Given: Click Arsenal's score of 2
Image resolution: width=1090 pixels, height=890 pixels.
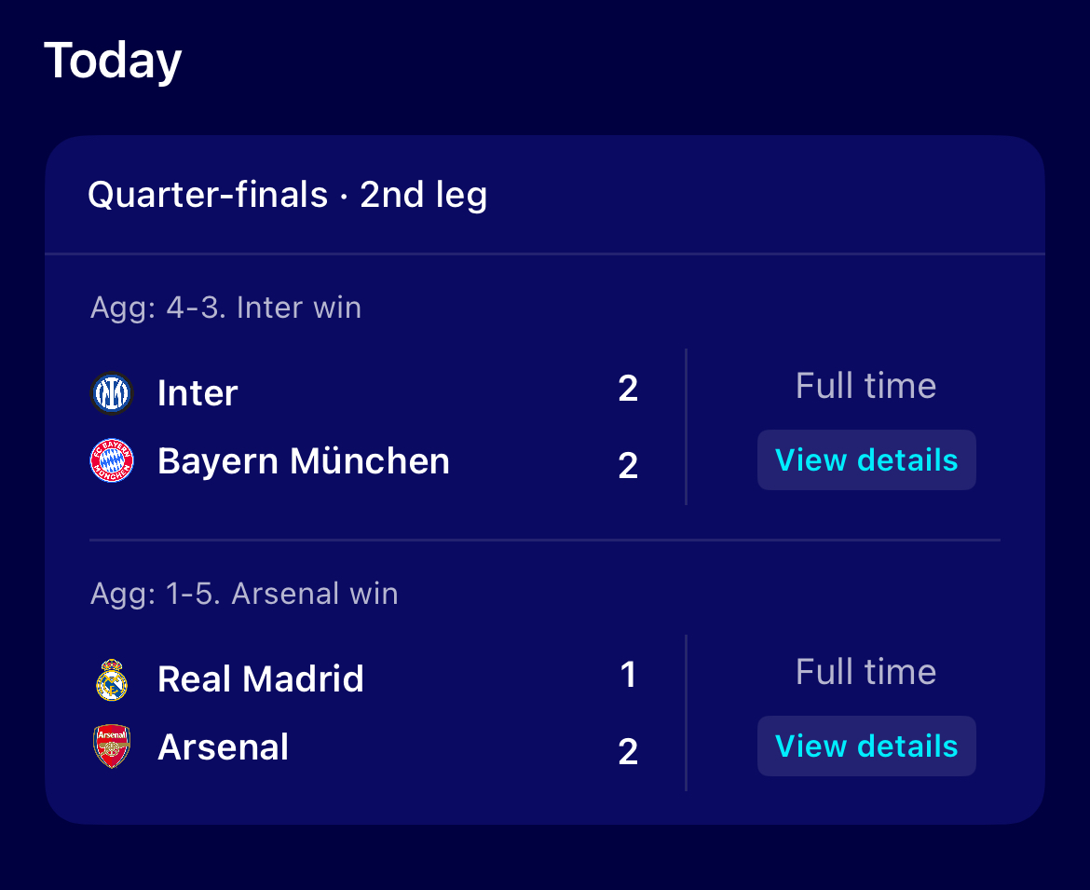Looking at the screenshot, I should click(628, 752).
